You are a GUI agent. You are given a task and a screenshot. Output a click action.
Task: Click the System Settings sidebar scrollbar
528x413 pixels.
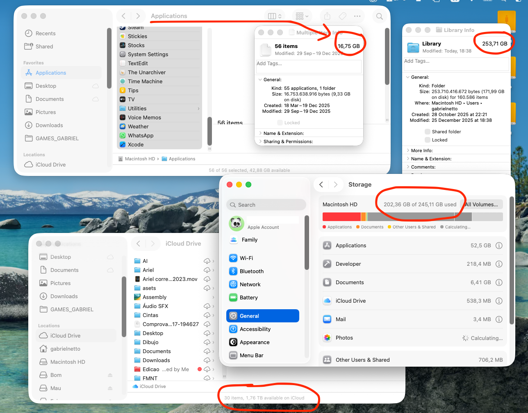307,242
